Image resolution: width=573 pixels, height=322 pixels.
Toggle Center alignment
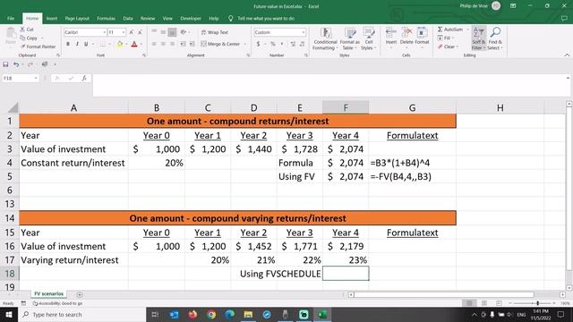tap(163, 44)
